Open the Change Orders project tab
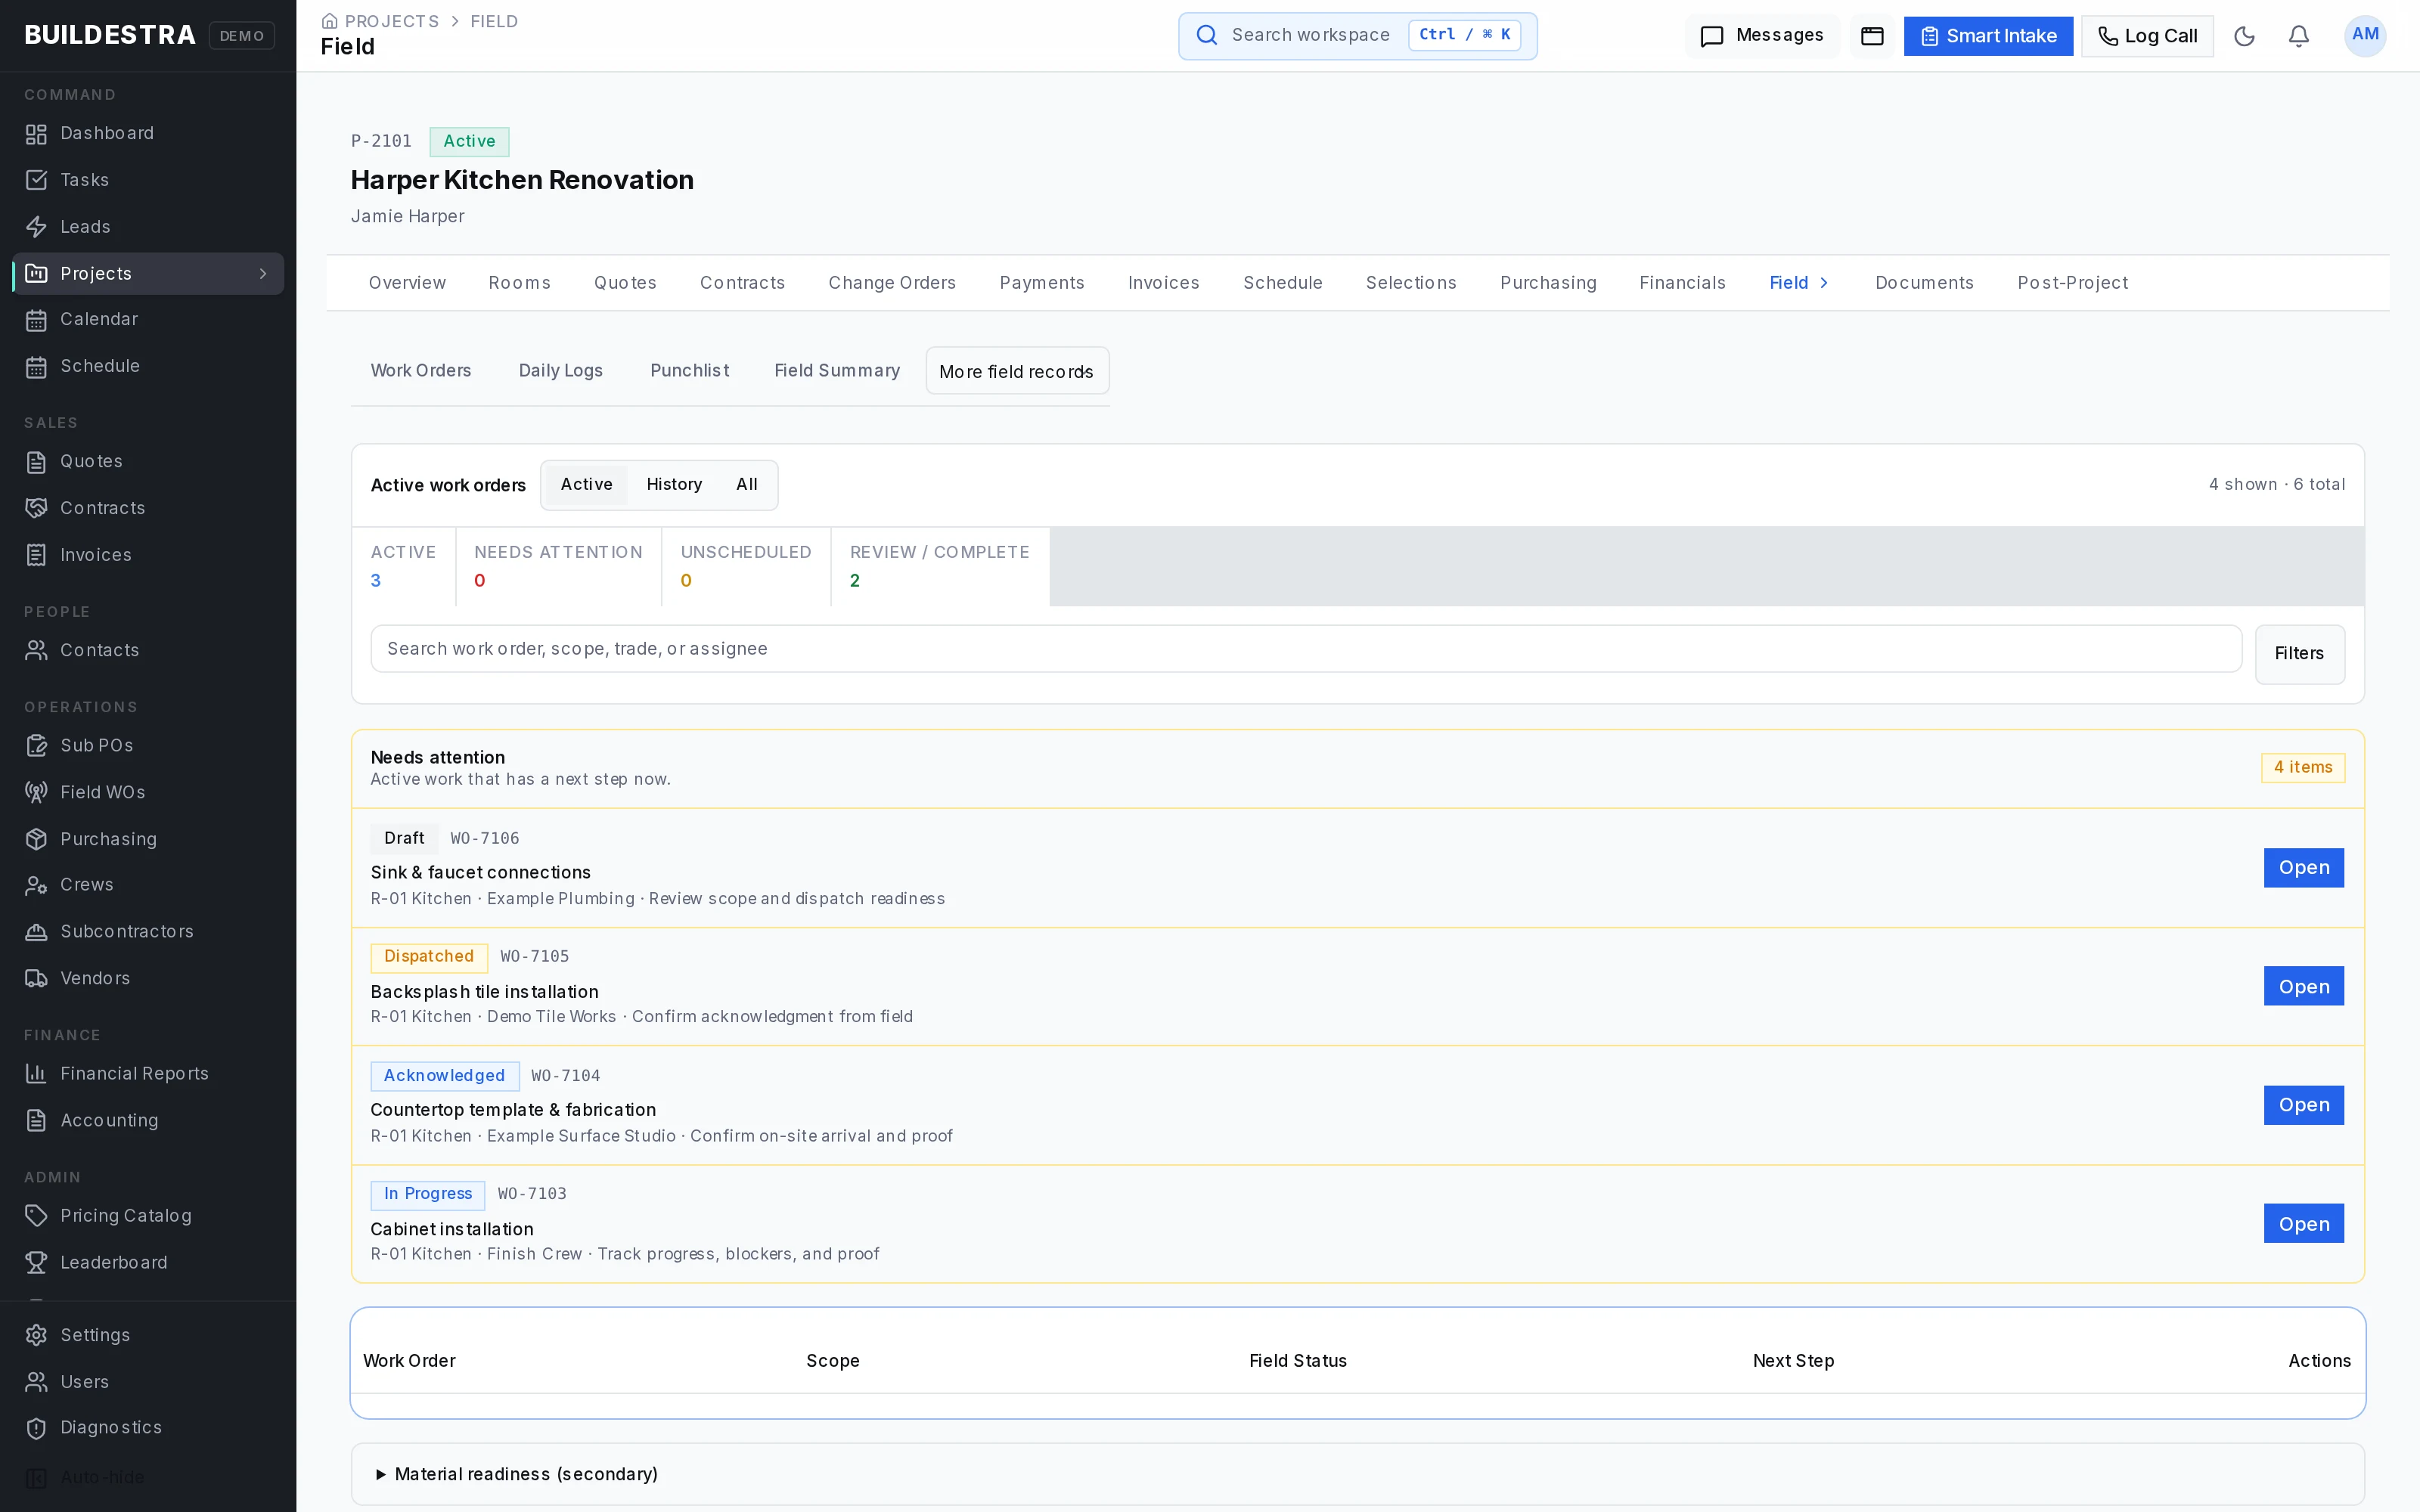This screenshot has width=2420, height=1512. [892, 283]
